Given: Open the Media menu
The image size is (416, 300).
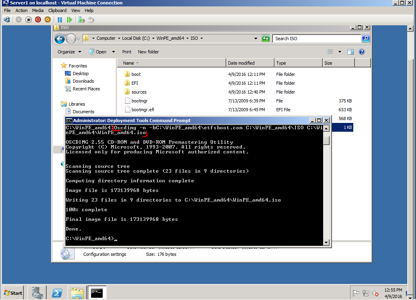Looking at the screenshot, I should pos(38,10).
